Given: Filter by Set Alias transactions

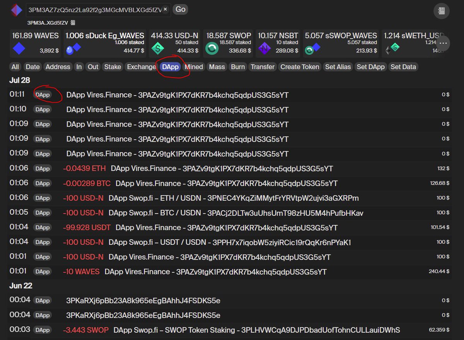Looking at the screenshot, I should click(x=338, y=67).
